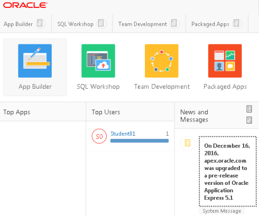
Task: Open the Student01 user link
Action: (x=123, y=134)
